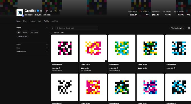Open the Credit #7830 artwork thumbnail
Image resolution: width=191 pixels, height=104 pixels.
coord(93,48)
